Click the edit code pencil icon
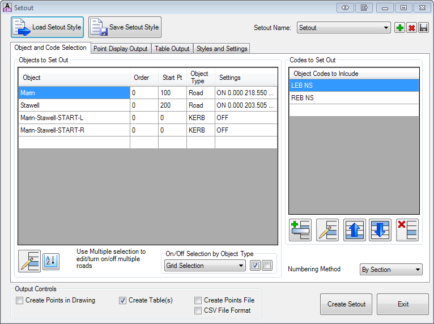The image size is (434, 324). tap(327, 230)
